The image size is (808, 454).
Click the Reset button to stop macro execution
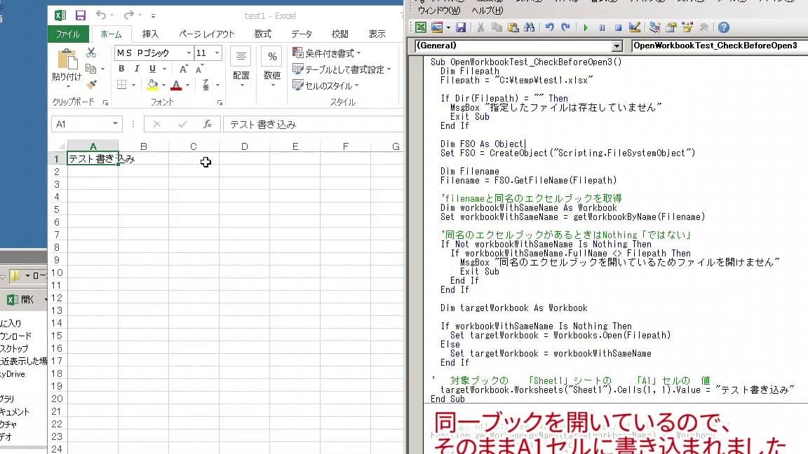click(620, 28)
